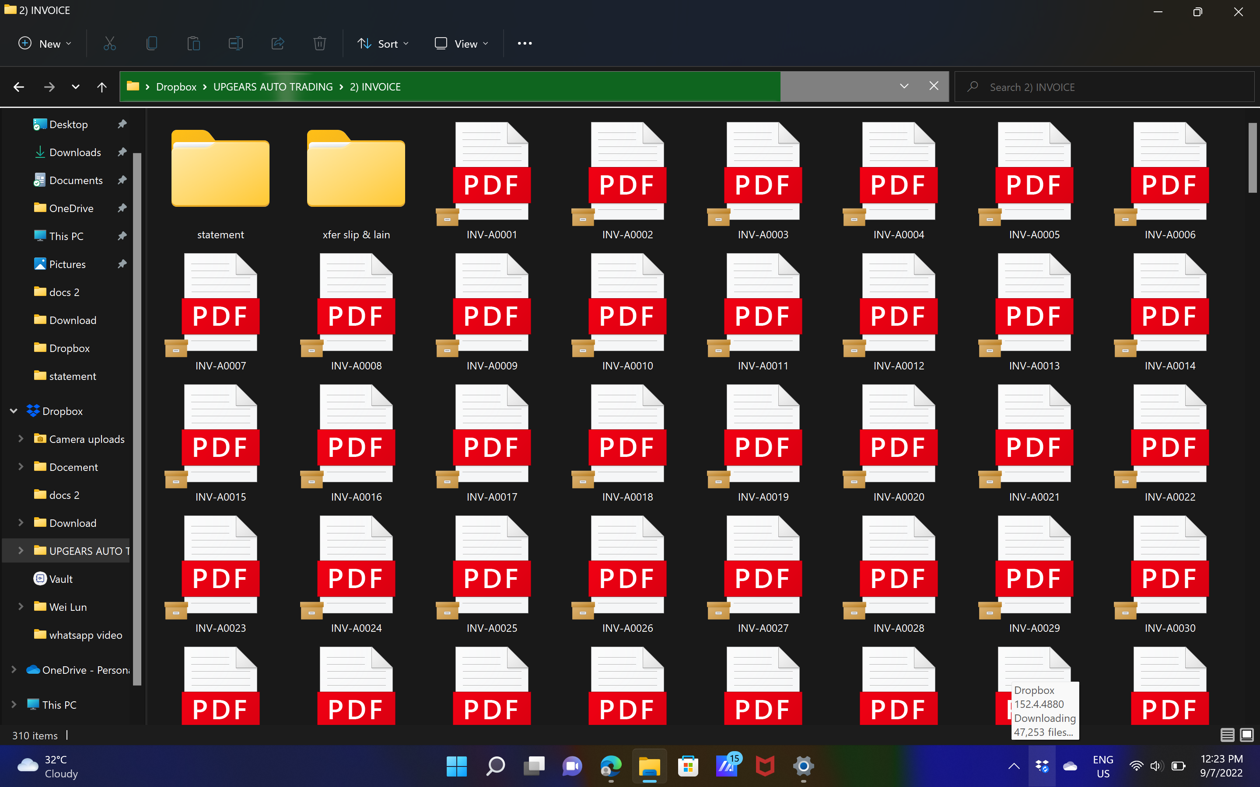Click the file list vertical scrollbar
The image size is (1260, 787).
tap(1252, 158)
